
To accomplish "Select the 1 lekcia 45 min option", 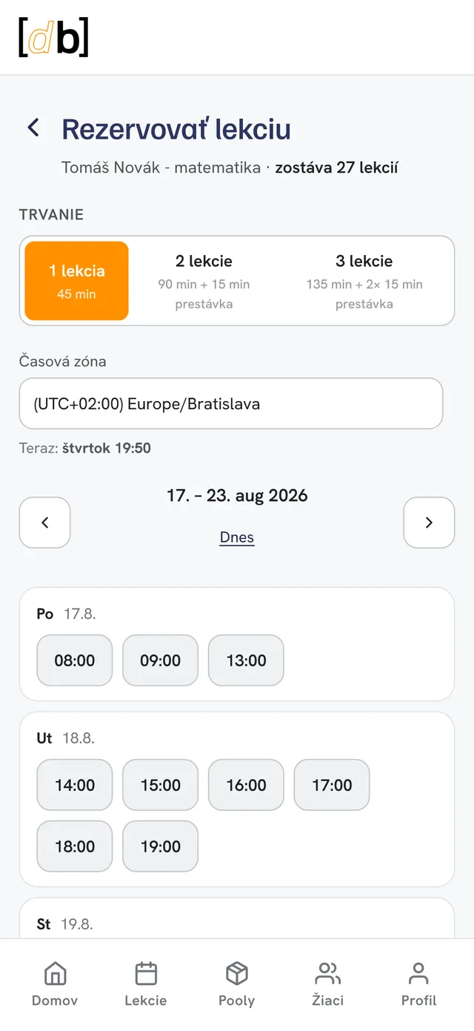I will pyautogui.click(x=76, y=281).
